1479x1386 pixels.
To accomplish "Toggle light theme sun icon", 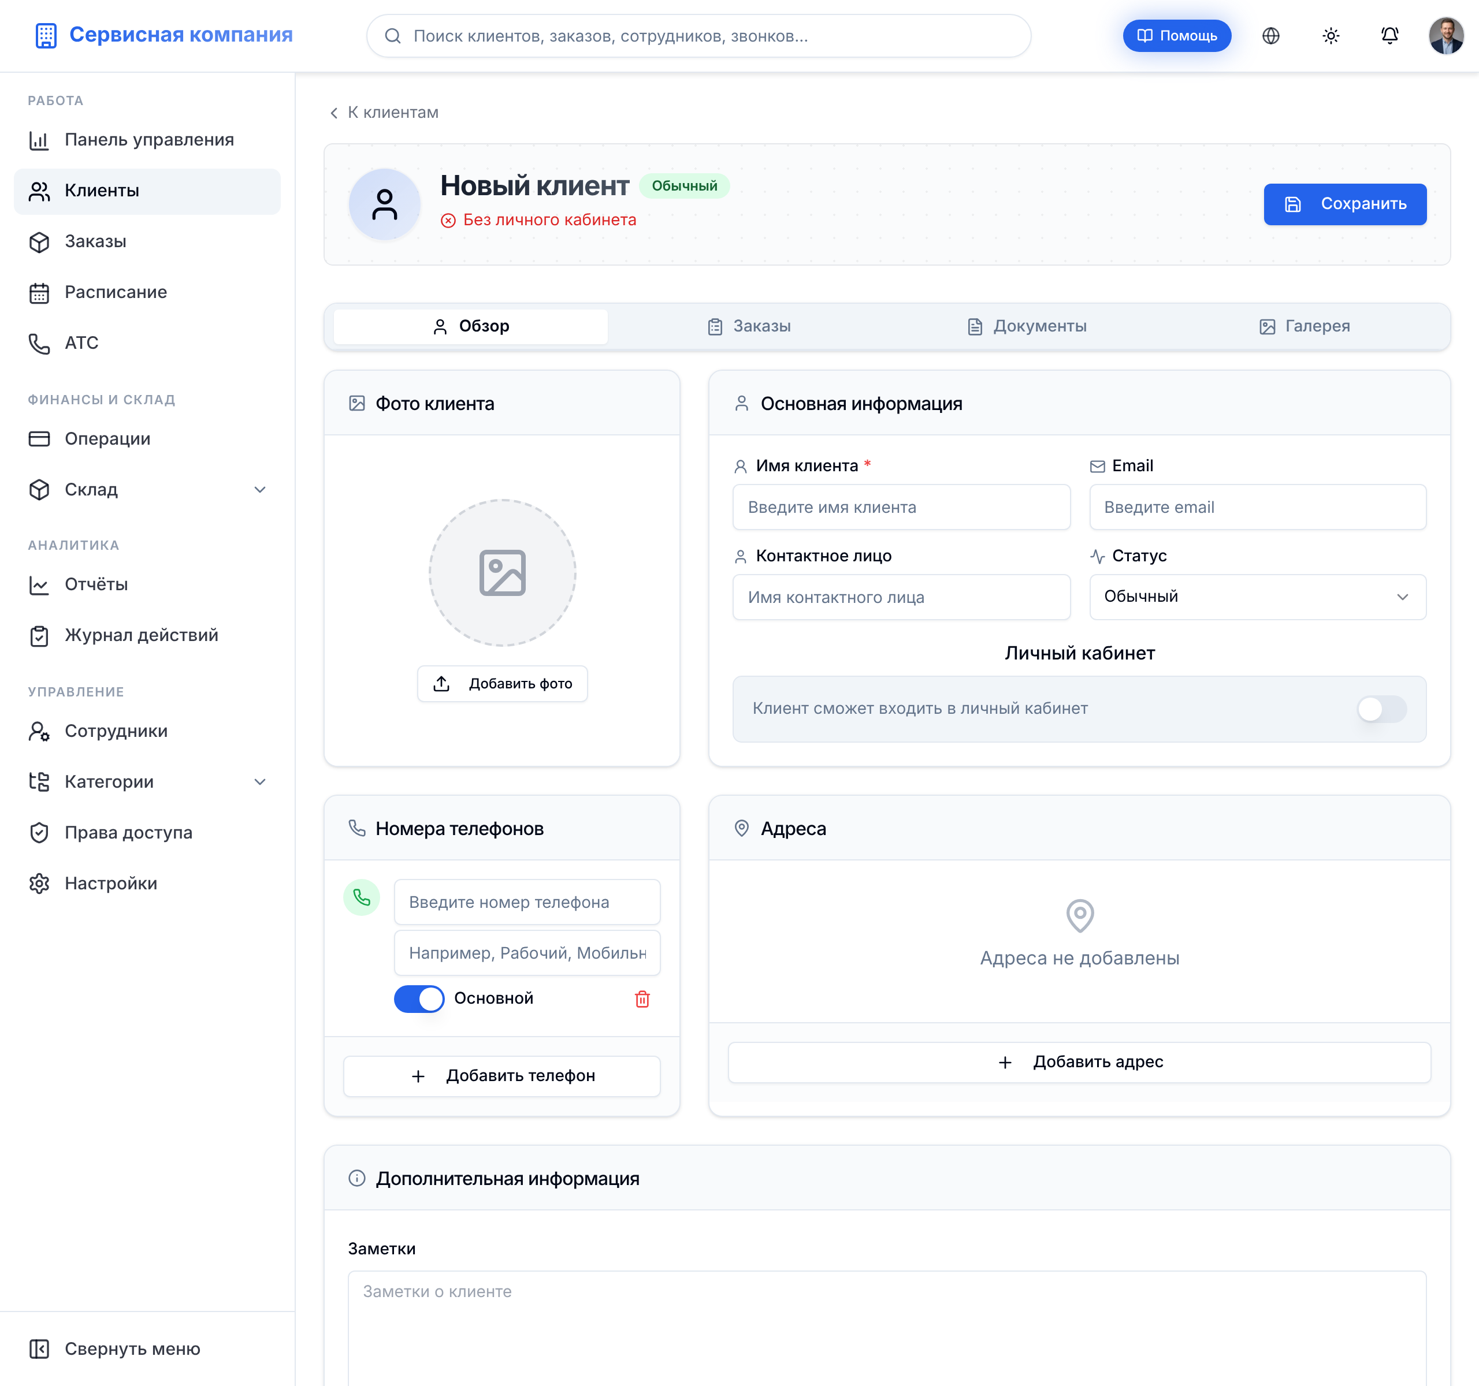I will tap(1331, 36).
